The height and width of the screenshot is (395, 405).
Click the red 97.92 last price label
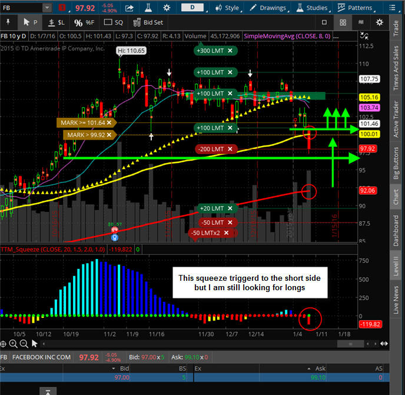coord(367,149)
